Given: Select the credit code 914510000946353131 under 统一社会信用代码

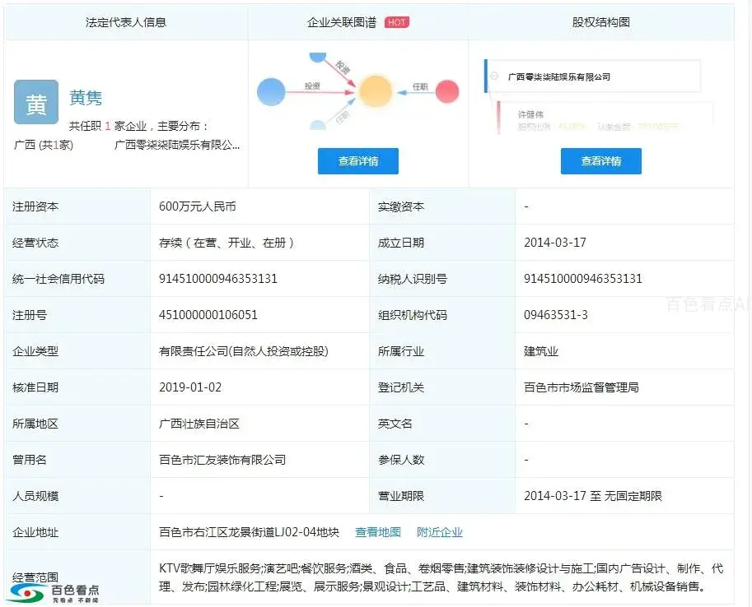Looking at the screenshot, I should click(218, 279).
